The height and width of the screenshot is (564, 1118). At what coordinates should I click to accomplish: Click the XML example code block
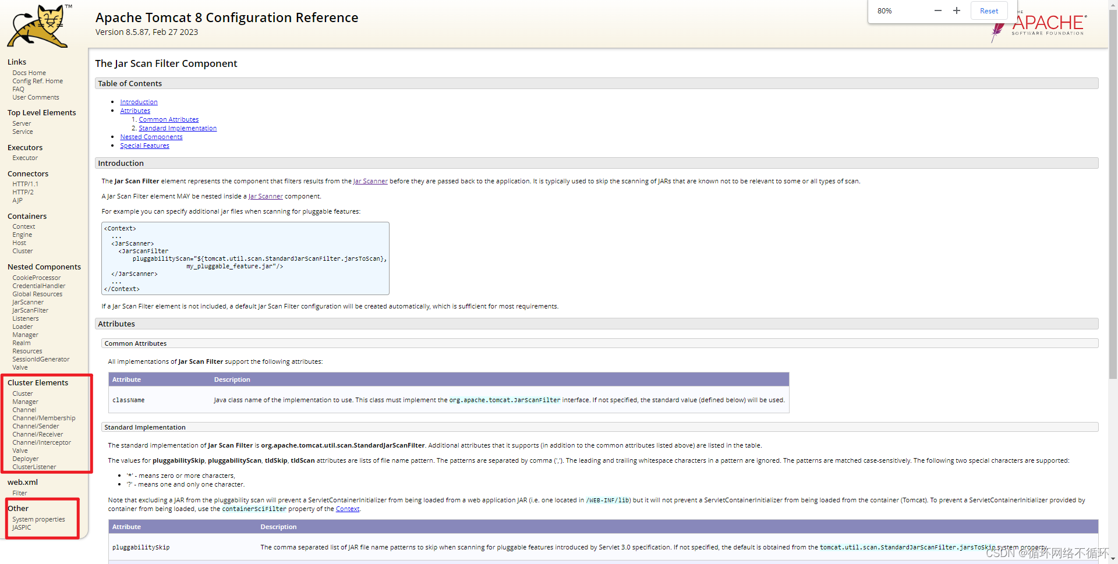[245, 258]
